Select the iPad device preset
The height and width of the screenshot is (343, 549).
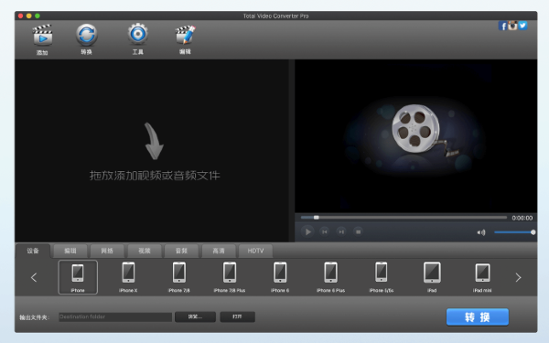pos(432,277)
